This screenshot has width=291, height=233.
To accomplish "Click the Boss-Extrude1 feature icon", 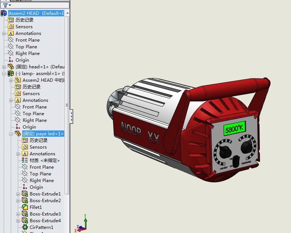I will click(25, 194).
